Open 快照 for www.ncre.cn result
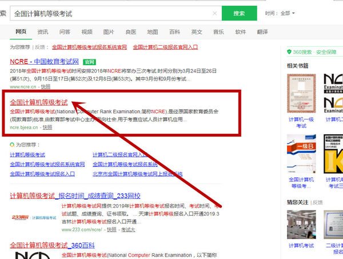 tap(46, 87)
